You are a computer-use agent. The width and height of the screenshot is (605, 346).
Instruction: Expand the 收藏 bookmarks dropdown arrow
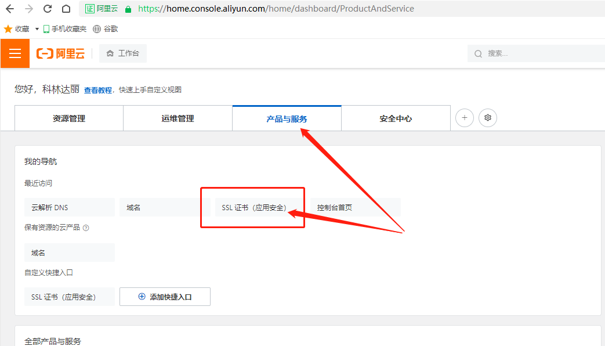[x=37, y=29]
